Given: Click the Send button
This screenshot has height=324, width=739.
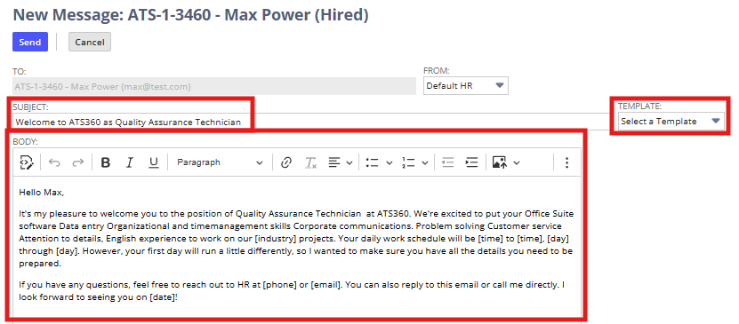Looking at the screenshot, I should click(x=30, y=42).
